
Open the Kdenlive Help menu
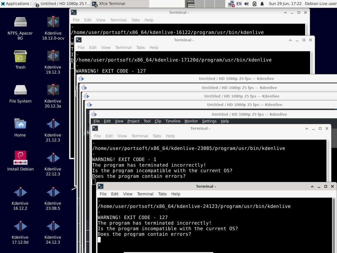[x=225, y=121]
